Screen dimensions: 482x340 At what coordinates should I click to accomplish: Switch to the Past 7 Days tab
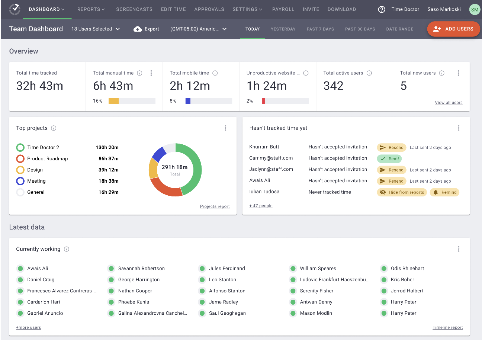click(x=320, y=29)
